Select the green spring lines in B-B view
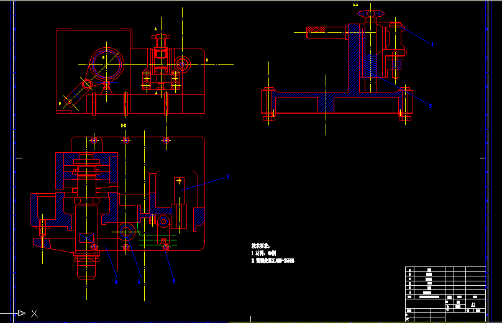Image resolution: width=502 pixels, height=323 pixels. tap(158, 240)
